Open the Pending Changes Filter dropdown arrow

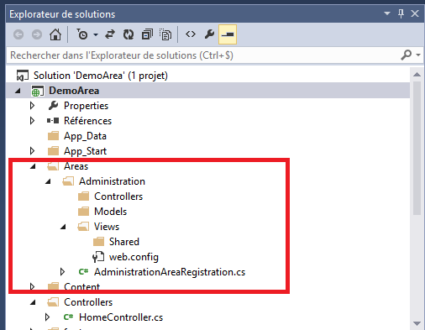96,34
